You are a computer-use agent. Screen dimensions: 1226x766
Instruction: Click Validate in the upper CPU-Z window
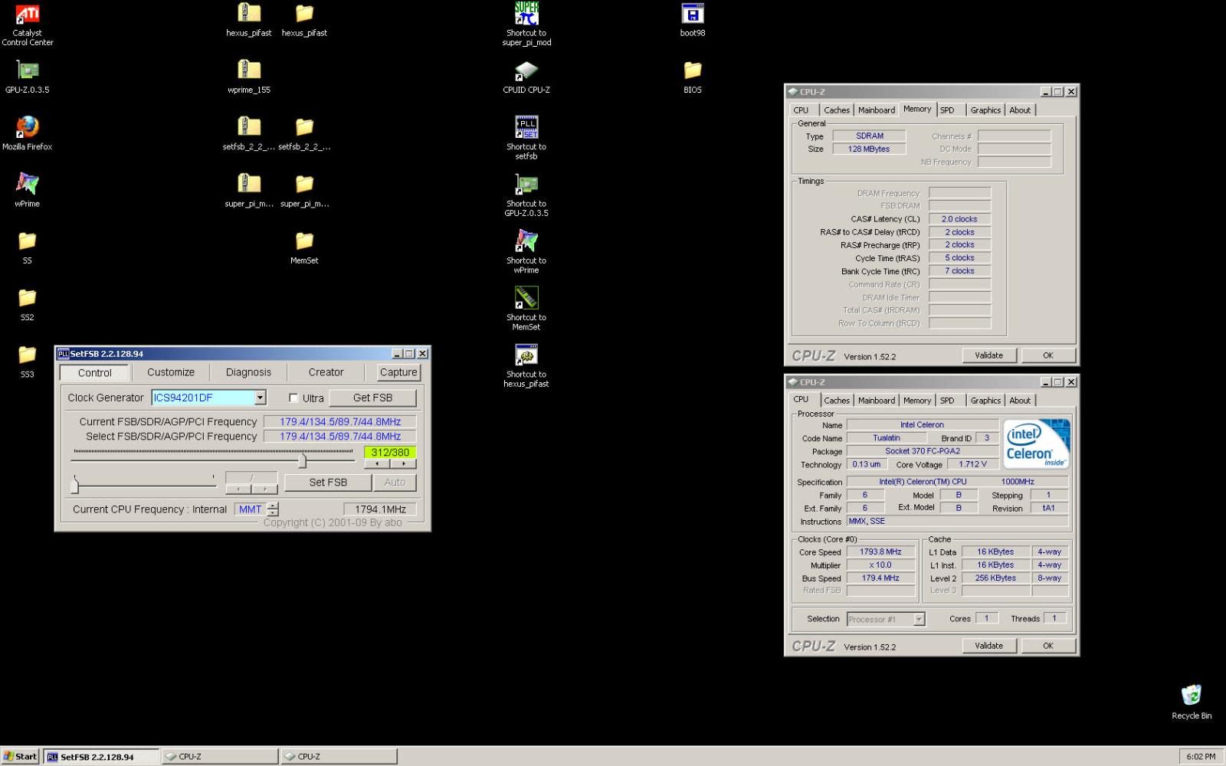[988, 355]
